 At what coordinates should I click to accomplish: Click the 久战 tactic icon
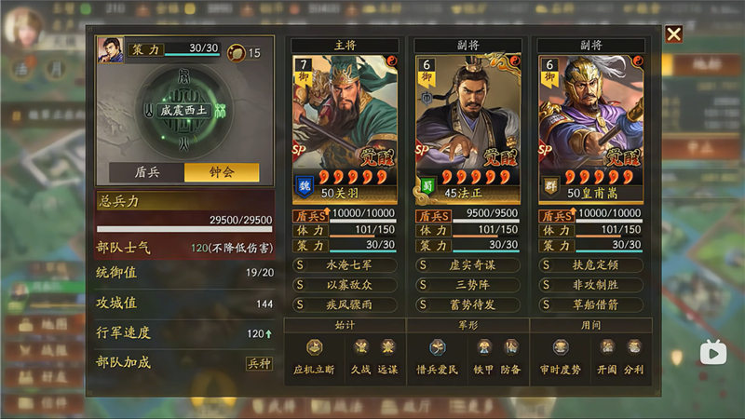pyautogui.click(x=361, y=347)
